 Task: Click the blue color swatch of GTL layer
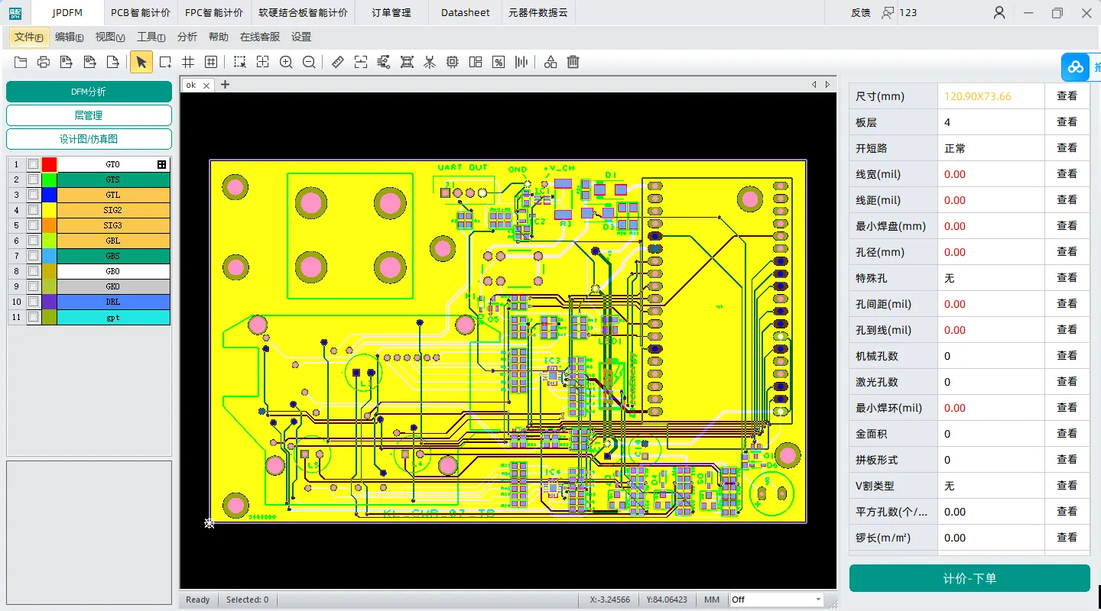coord(49,195)
